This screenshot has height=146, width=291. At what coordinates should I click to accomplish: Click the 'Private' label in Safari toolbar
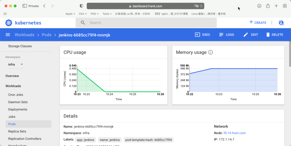34,6
